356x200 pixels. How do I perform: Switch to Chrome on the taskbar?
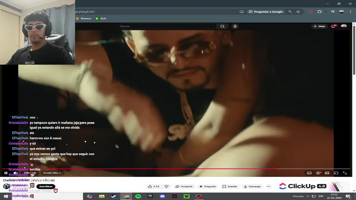coord(126,196)
